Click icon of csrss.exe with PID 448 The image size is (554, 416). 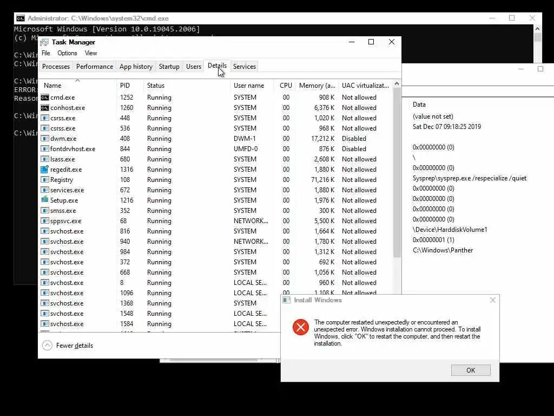pyautogui.click(x=45, y=118)
